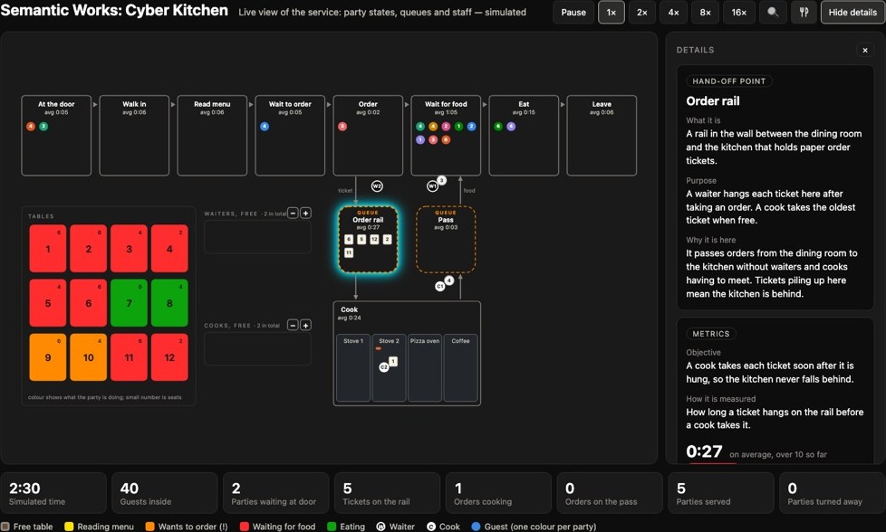The width and height of the screenshot is (886, 532).
Task: Click red table 1
Action: (48, 249)
